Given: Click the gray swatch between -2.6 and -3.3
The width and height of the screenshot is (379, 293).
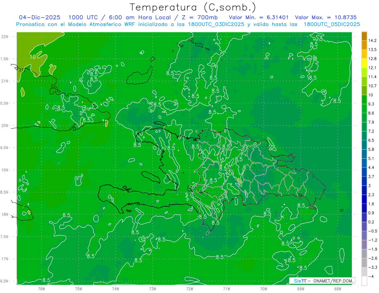Looking at the screenshot, I should click(364, 263).
